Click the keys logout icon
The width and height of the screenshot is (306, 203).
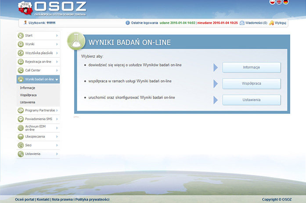click(271, 23)
